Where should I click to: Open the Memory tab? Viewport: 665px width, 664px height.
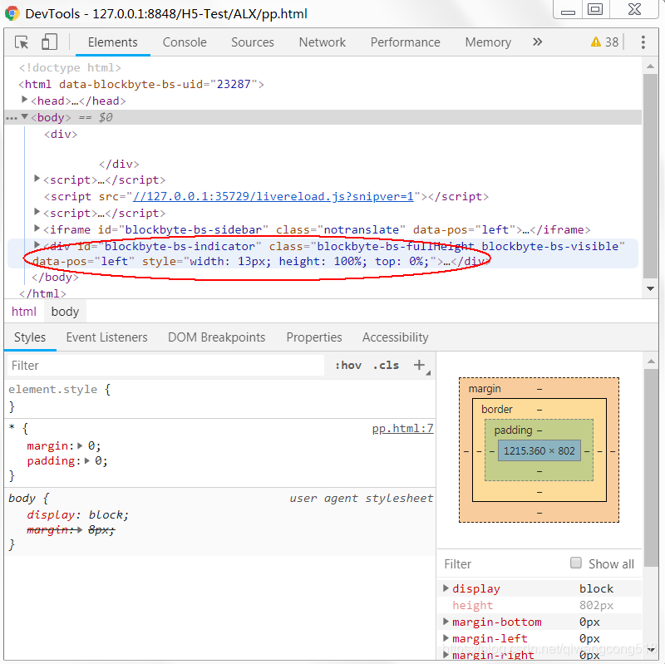(488, 42)
